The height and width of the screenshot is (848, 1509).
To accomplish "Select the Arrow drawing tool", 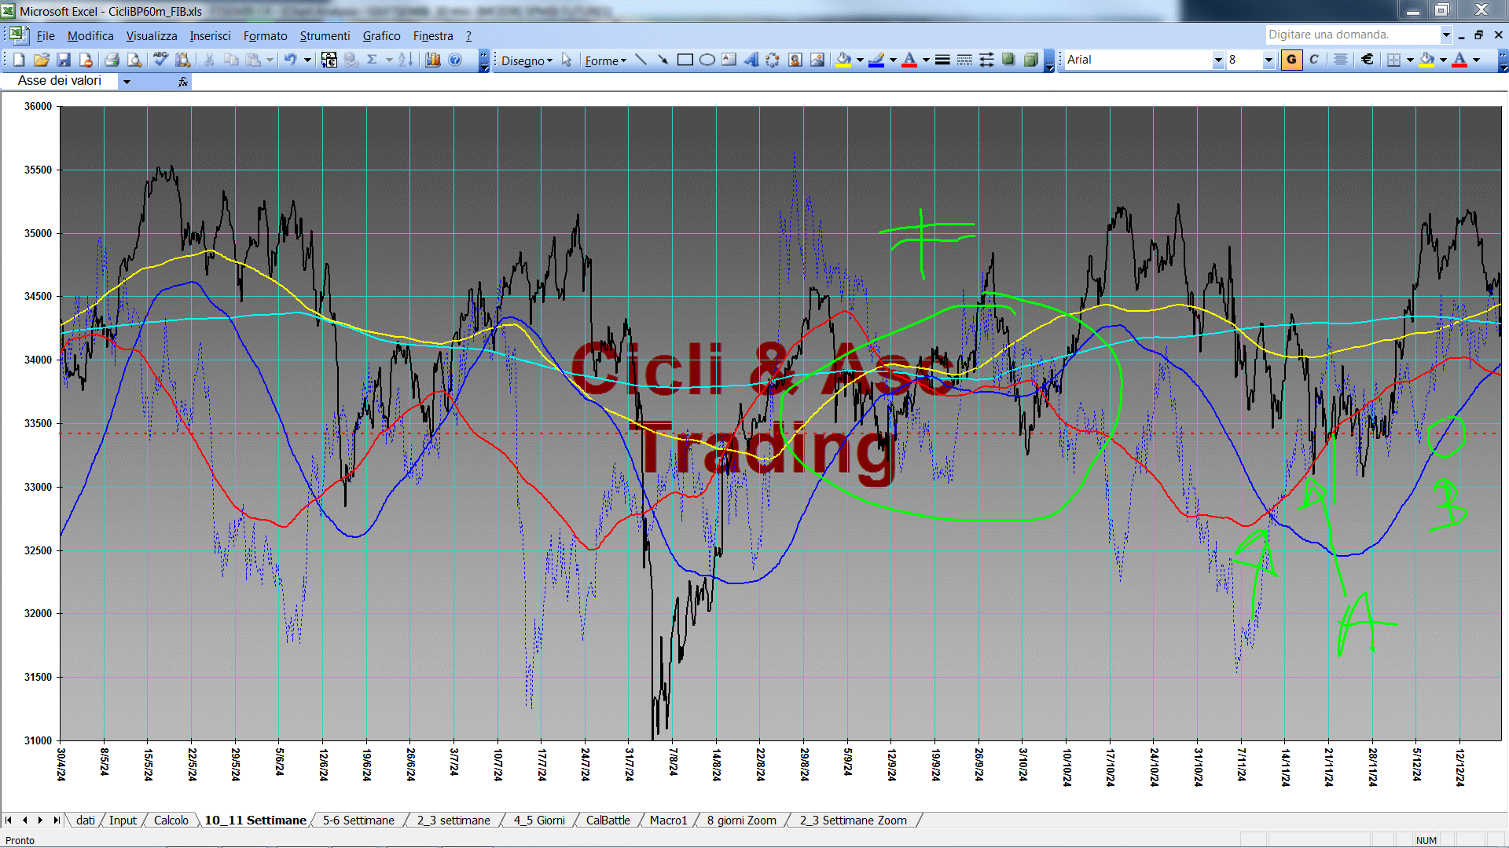I will click(x=663, y=60).
